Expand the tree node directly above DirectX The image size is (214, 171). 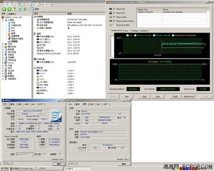coord(3,60)
